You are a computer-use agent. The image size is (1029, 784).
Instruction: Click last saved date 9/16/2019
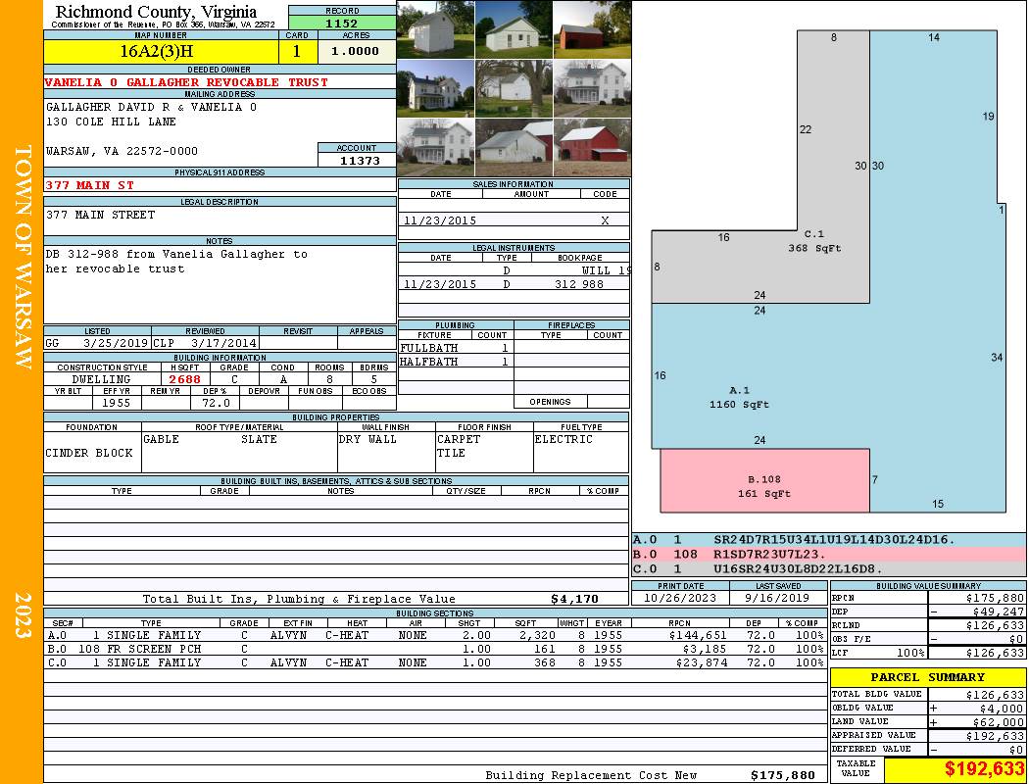(x=778, y=599)
